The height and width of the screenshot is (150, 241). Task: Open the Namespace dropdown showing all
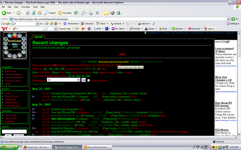click(64, 80)
